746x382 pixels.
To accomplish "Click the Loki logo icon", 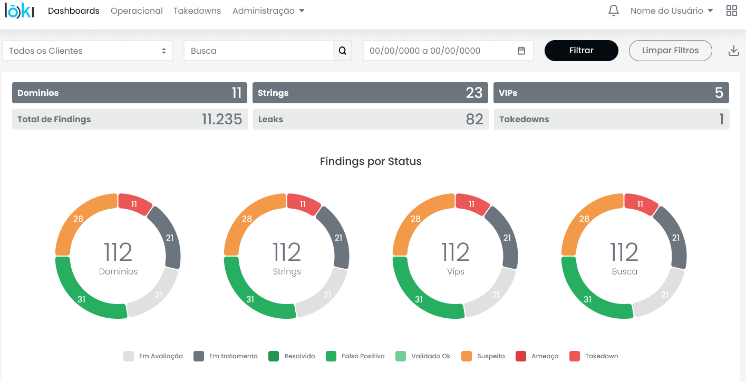I will (x=20, y=11).
